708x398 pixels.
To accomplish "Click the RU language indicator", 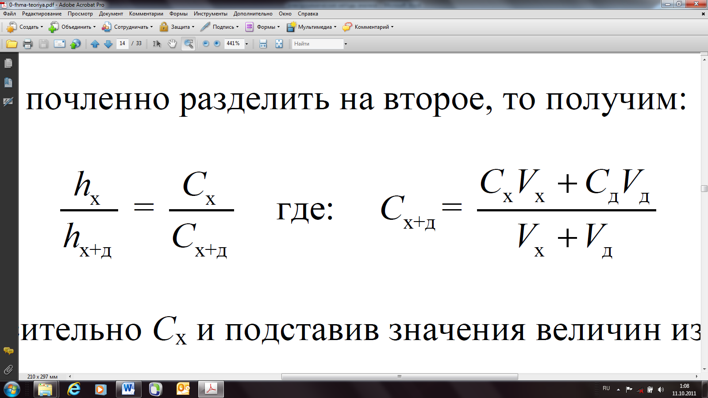I will point(606,388).
